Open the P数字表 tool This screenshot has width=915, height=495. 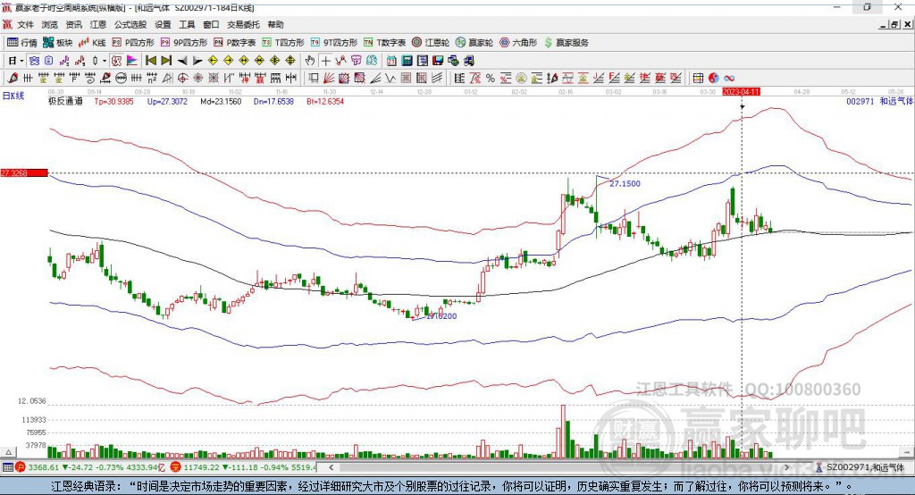pyautogui.click(x=235, y=43)
